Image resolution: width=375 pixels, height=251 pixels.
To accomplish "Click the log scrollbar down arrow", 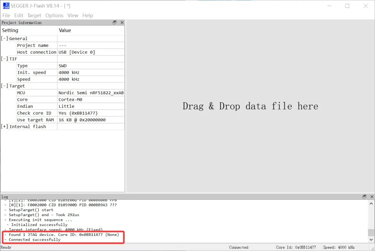I will [371, 240].
